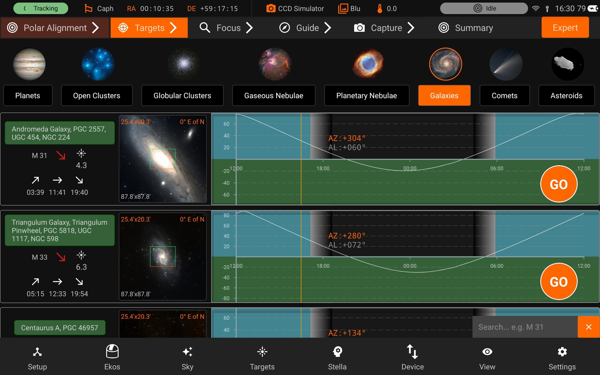Select the Jupiter Planets category image
The width and height of the screenshot is (600, 375).
coord(29,64)
